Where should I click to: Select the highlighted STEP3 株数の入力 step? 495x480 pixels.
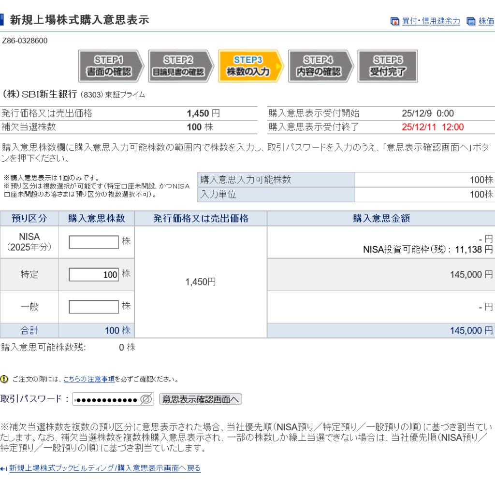pos(249,66)
